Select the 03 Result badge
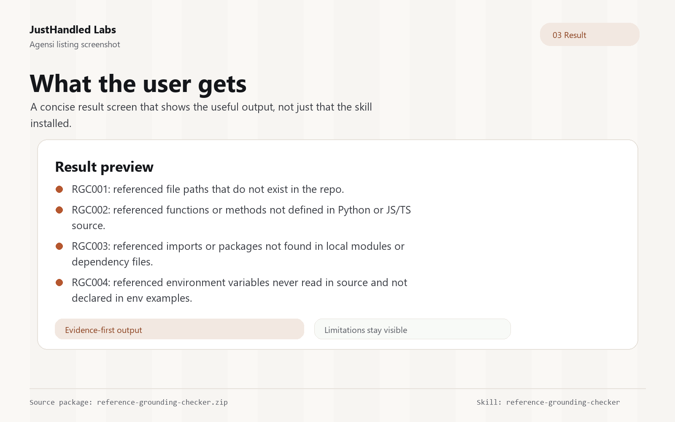 [589, 35]
